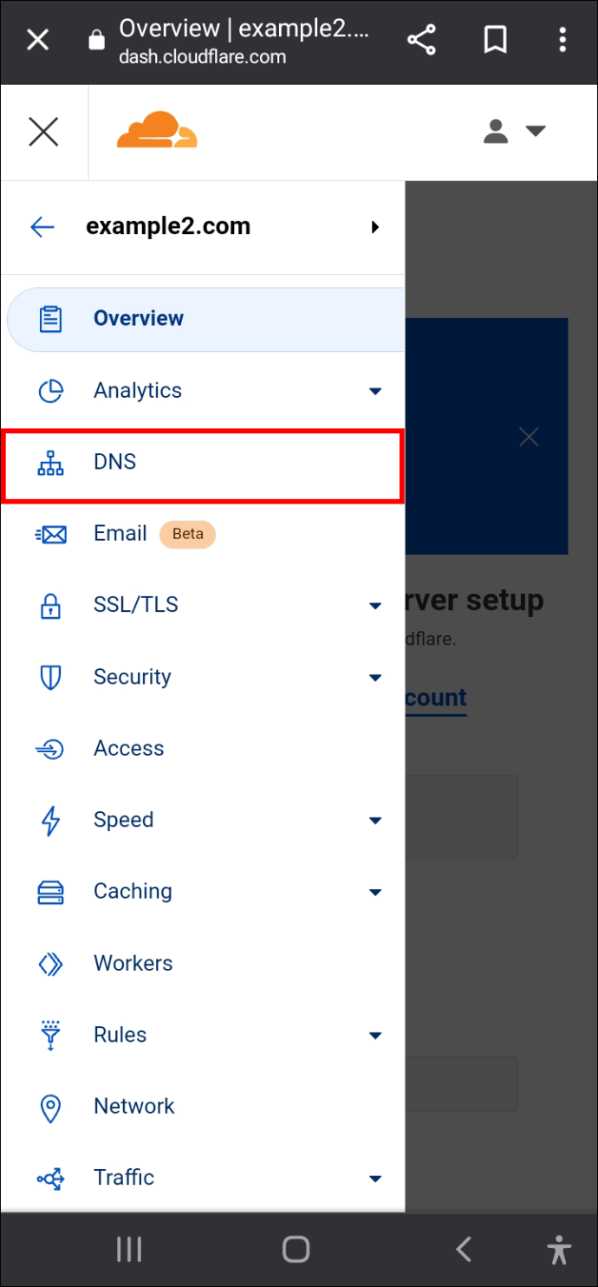The image size is (598, 1287).
Task: Expand the Analytics submenu arrow
Action: point(375,392)
